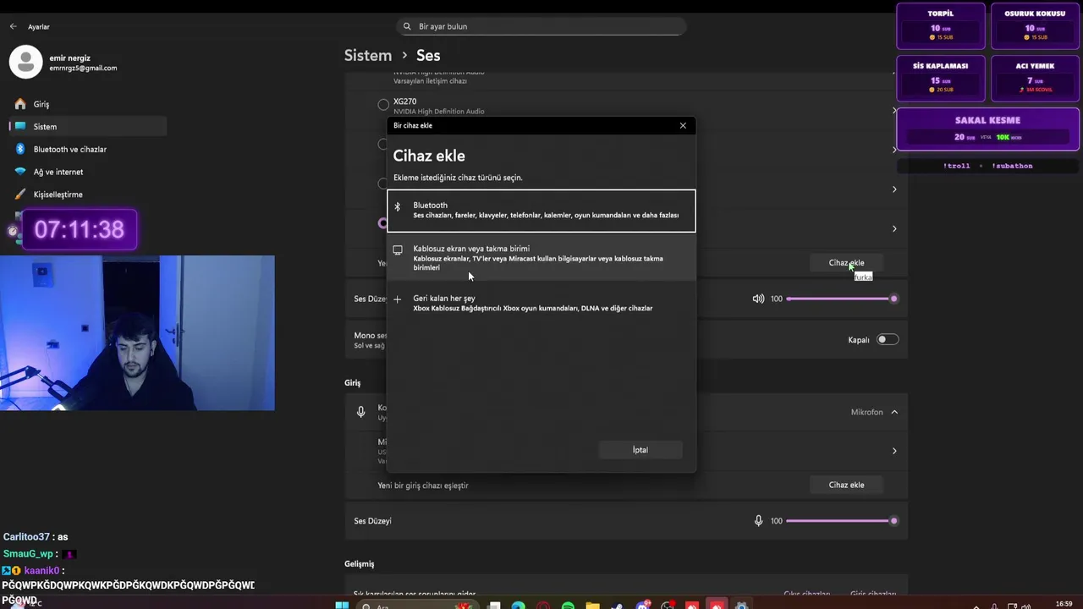The image size is (1083, 609).
Task: Click the İptal button in the dialog
Action: (640, 450)
